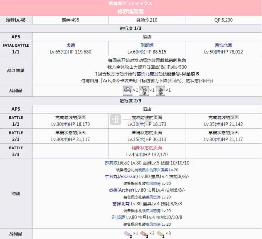Viewport: 262px width, 239px height.
Task: Click the red 构图状态的页面 boss link
Action: click(147, 148)
